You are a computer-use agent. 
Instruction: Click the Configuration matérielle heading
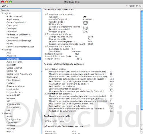57,116
